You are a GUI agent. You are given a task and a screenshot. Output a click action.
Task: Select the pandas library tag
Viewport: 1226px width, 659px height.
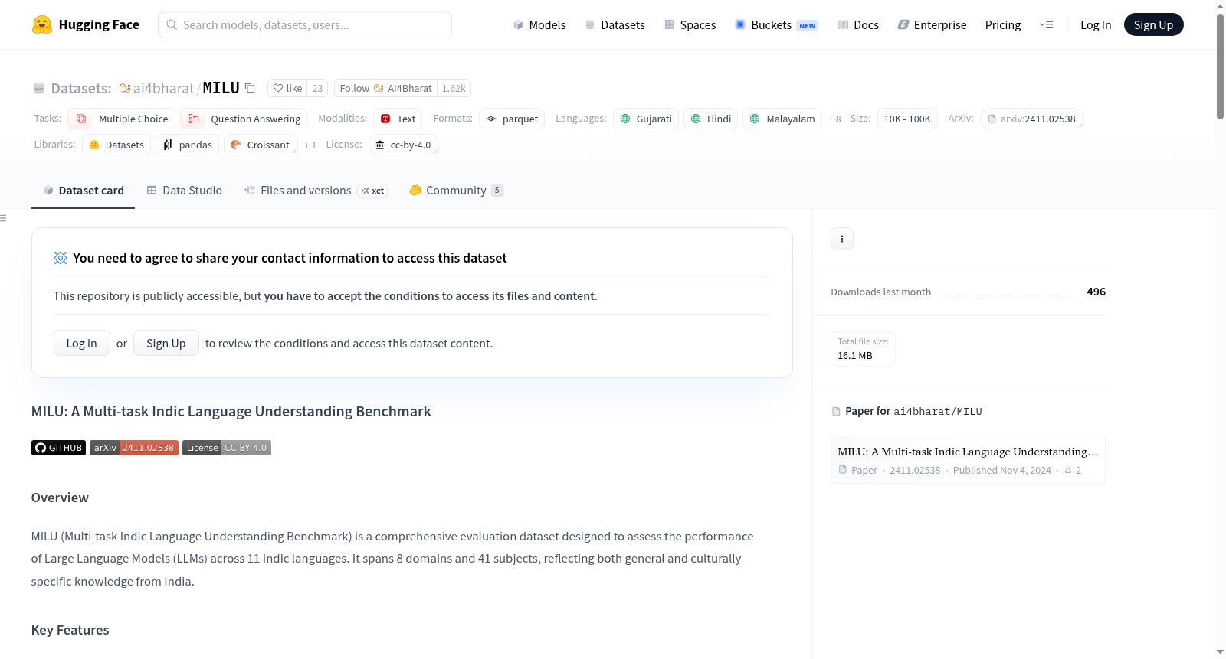(188, 145)
